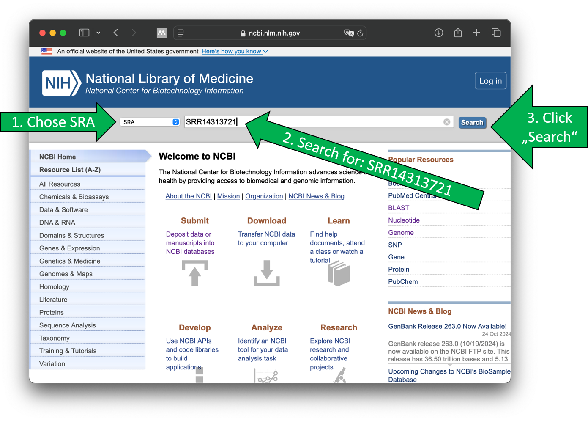Reload the page with the refresh icon
This screenshot has height=421, width=588.
tap(360, 33)
